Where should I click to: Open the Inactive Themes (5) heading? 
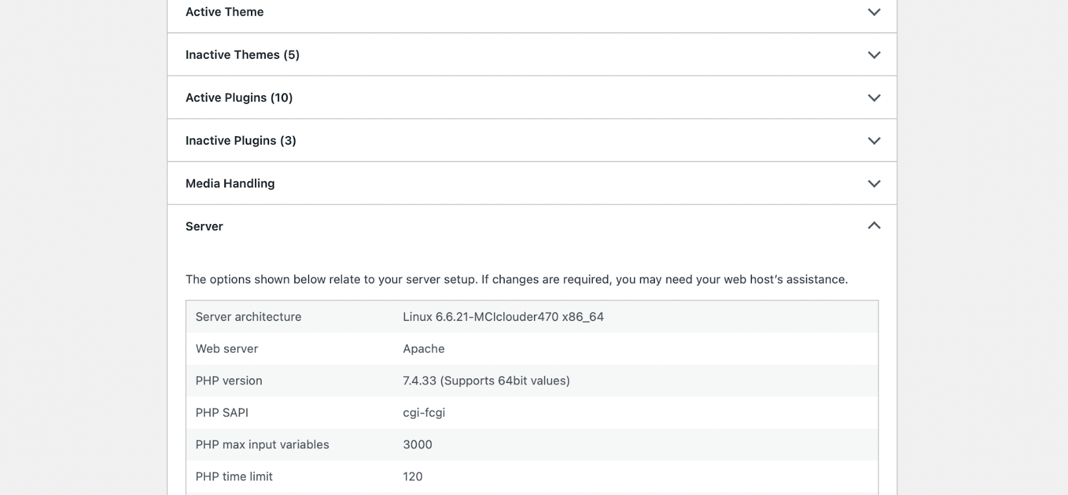coord(242,55)
